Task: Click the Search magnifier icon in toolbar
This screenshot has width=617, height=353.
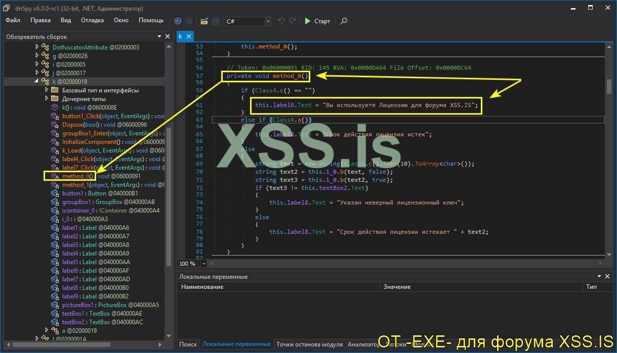Action: 344,21
